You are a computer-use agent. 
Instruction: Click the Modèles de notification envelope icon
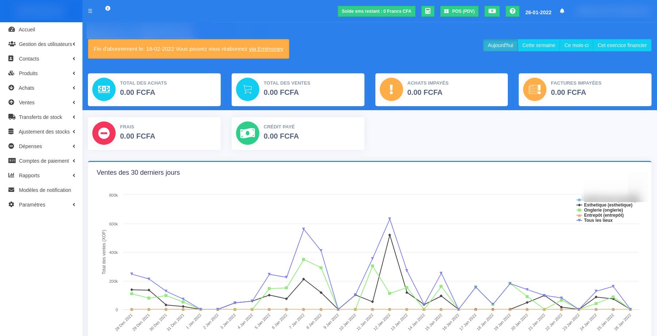point(11,190)
